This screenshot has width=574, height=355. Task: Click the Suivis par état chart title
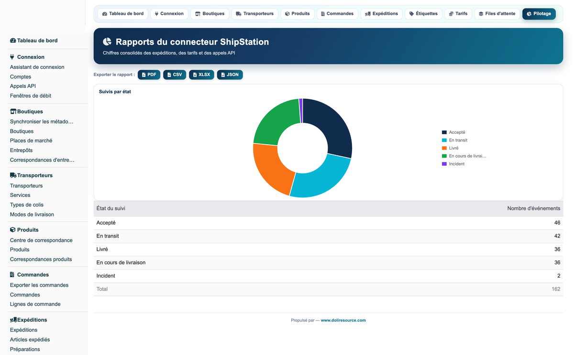[115, 92]
